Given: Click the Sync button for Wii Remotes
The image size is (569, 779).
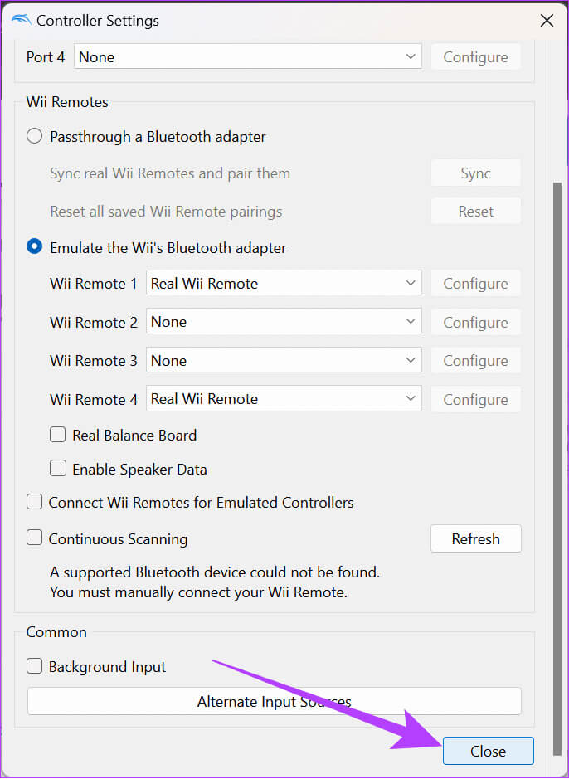Looking at the screenshot, I should [x=475, y=173].
